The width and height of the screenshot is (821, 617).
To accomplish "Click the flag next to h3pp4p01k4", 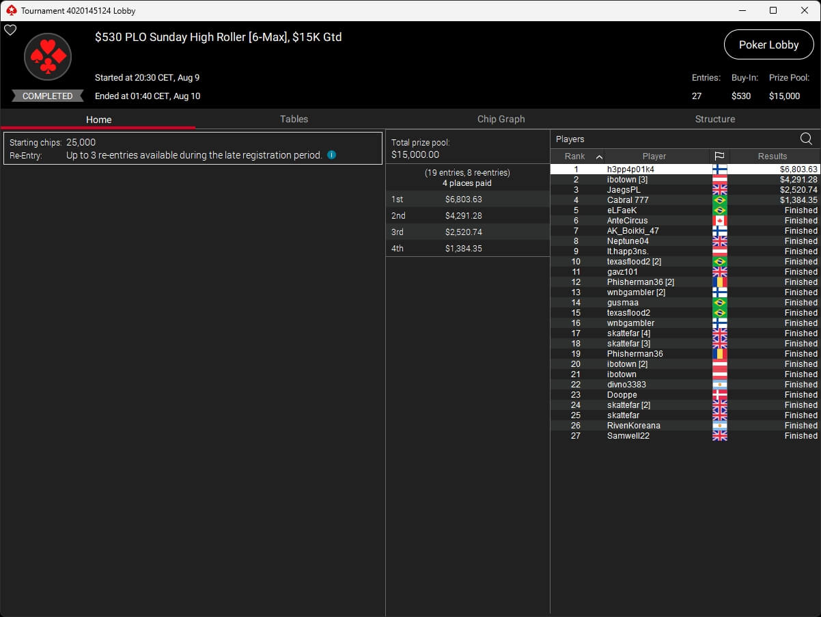I will tap(719, 169).
